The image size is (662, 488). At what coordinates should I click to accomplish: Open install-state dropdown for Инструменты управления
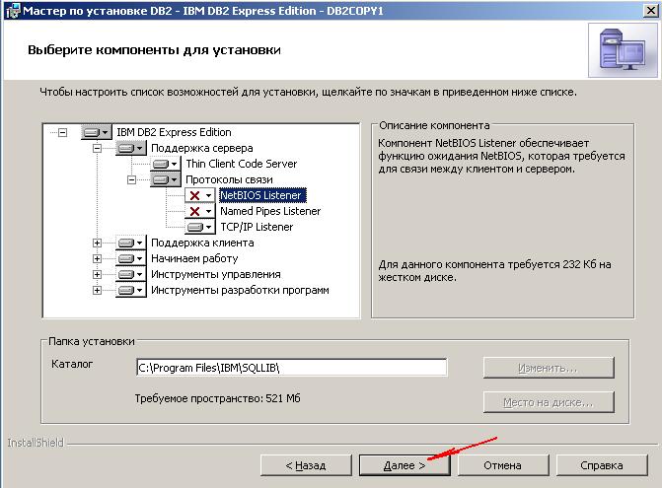(x=131, y=275)
